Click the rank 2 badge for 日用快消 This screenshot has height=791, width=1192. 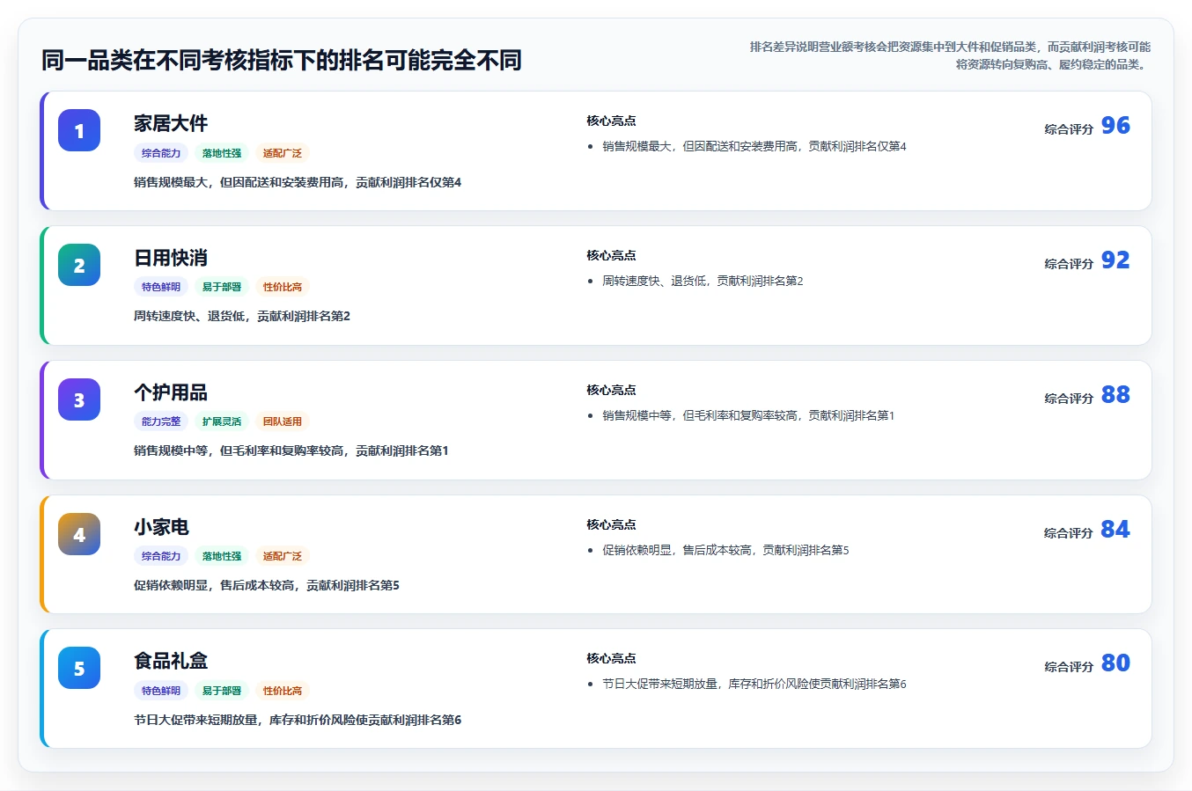tap(79, 265)
